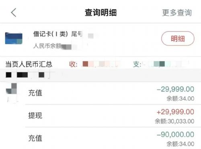Tap the back arrow icon
201x149 pixels.
[x=14, y=13]
